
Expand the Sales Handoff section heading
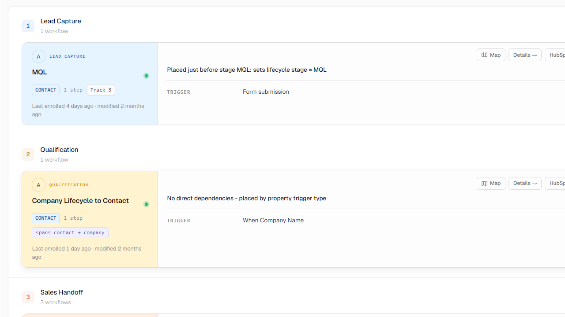[x=62, y=292]
